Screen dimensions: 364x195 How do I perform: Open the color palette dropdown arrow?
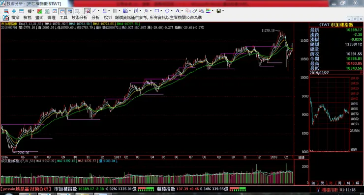[x=212, y=11]
